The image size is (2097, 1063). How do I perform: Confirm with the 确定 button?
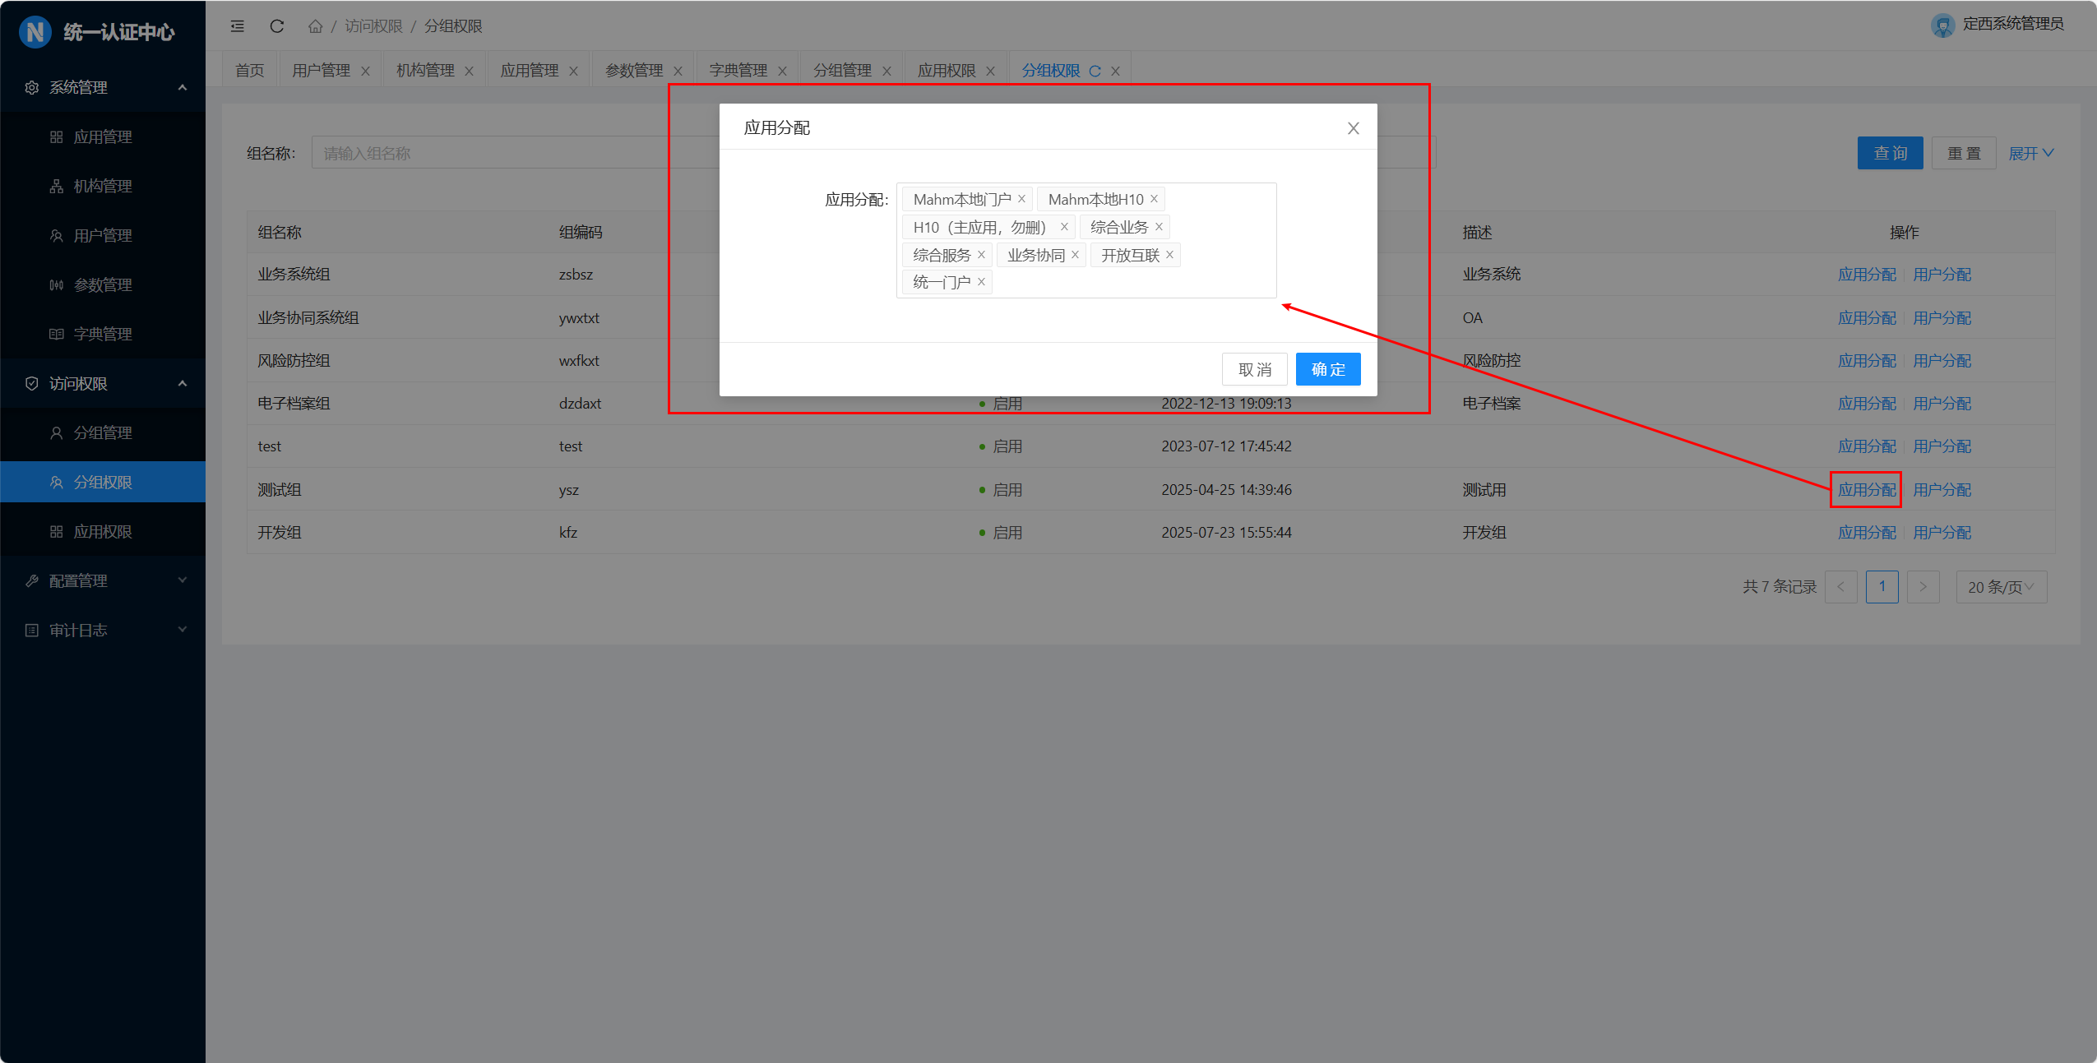pos(1327,369)
